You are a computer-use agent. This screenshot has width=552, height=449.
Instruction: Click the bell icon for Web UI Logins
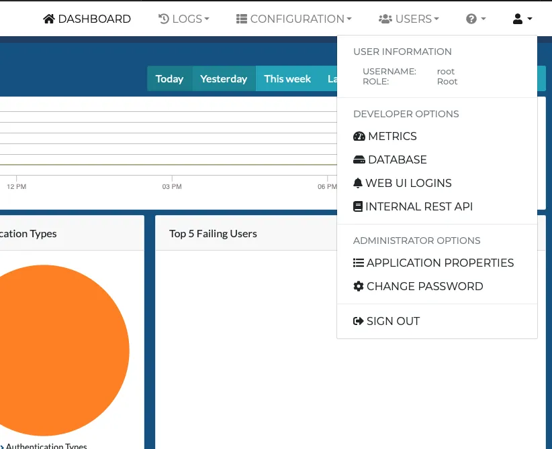click(359, 183)
